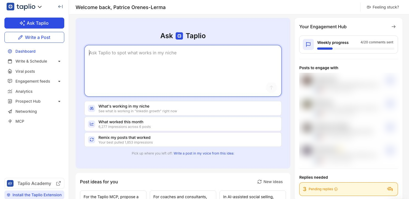Click the Weekly progress bar

coord(355,49)
